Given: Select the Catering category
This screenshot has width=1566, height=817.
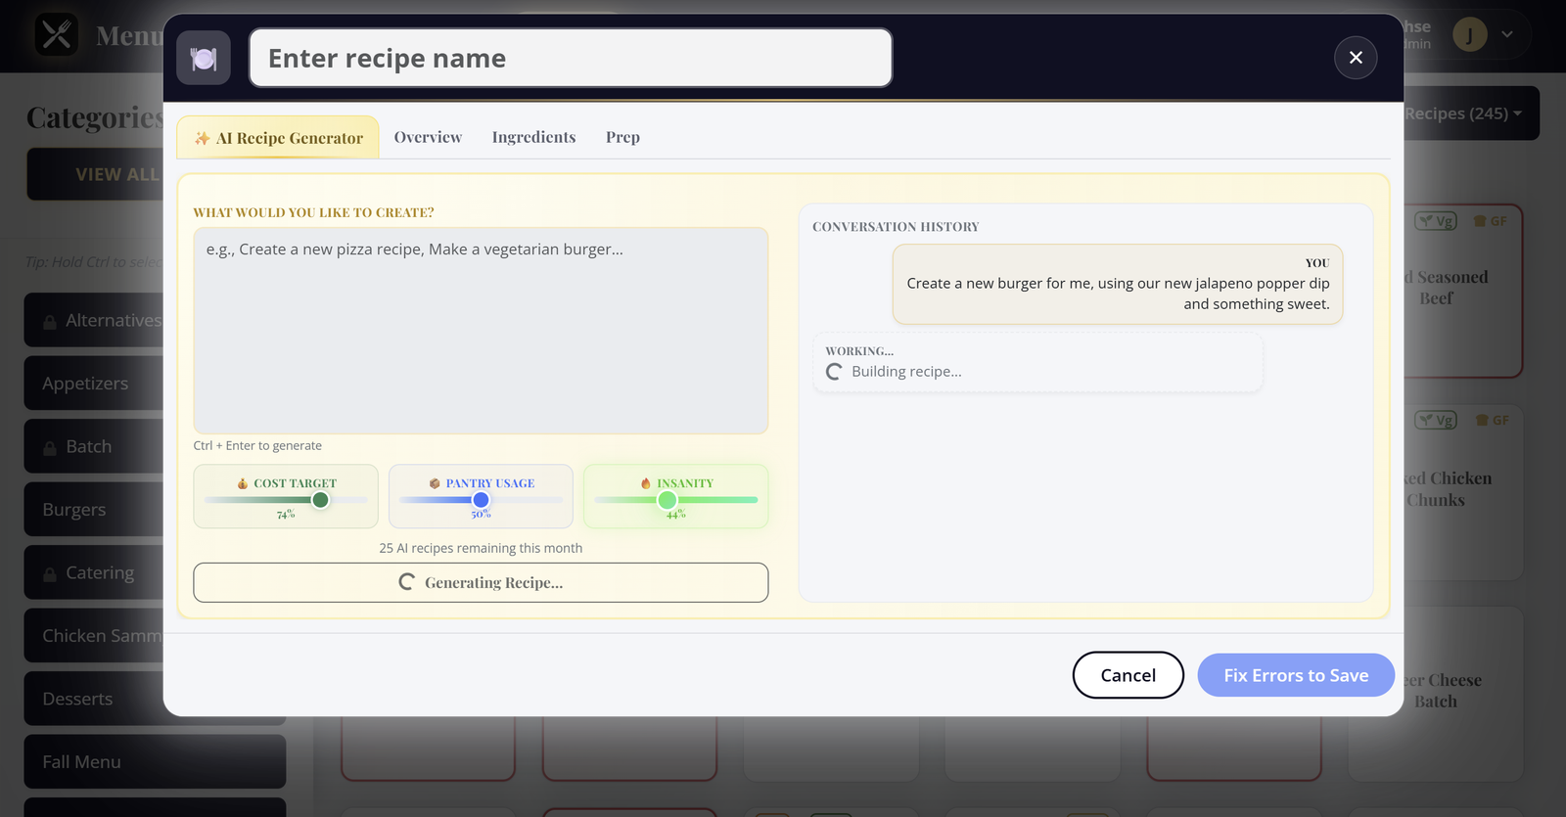Looking at the screenshot, I should click(x=94, y=572).
